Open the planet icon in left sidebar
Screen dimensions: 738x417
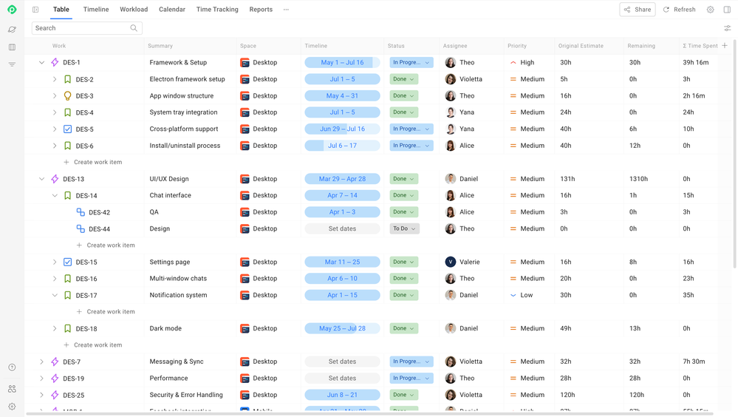pos(13,30)
